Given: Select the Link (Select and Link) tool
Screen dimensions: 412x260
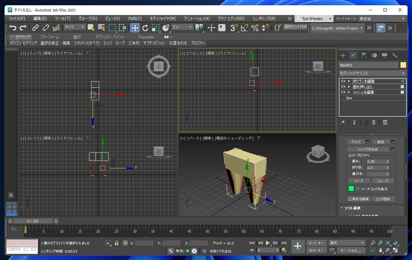Looking at the screenshot, I should coord(35,28).
